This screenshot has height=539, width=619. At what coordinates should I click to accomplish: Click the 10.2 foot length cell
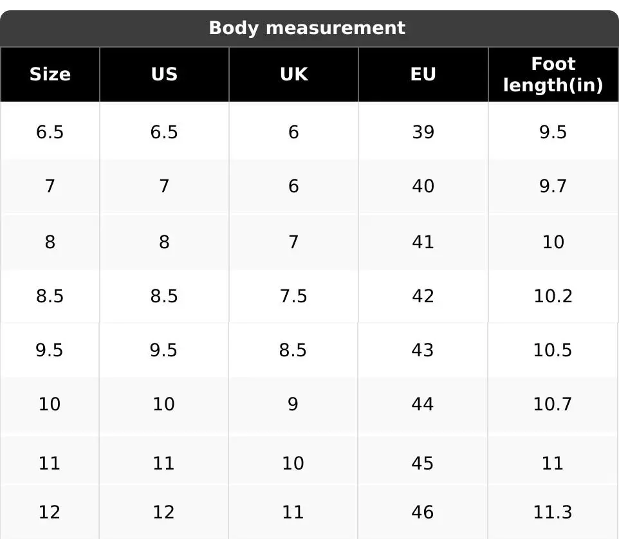(x=553, y=297)
